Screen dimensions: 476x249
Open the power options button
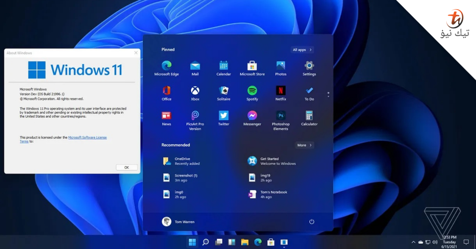[312, 222]
